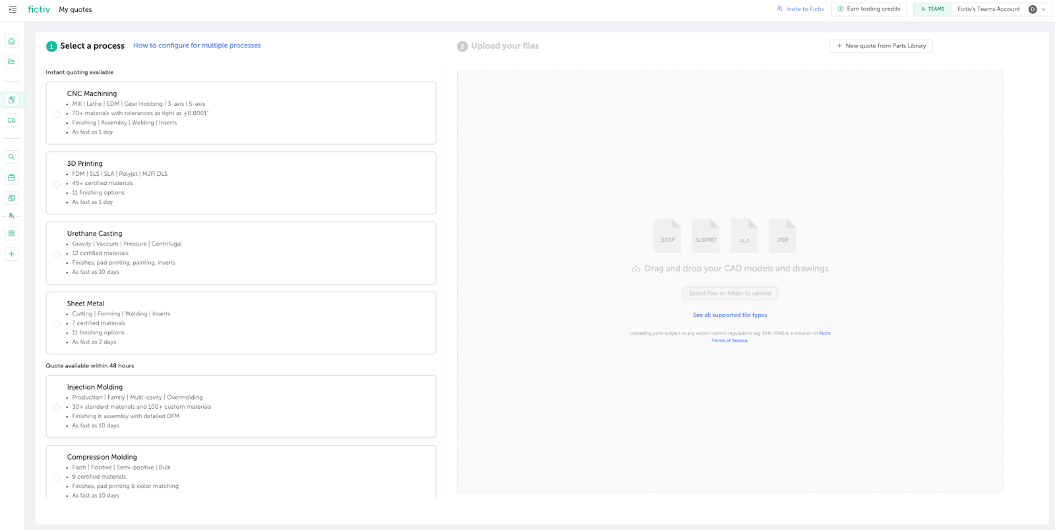Open the parts box icon in sidebar
Screen dimensions: 1055x530
pyautogui.click(x=11, y=178)
